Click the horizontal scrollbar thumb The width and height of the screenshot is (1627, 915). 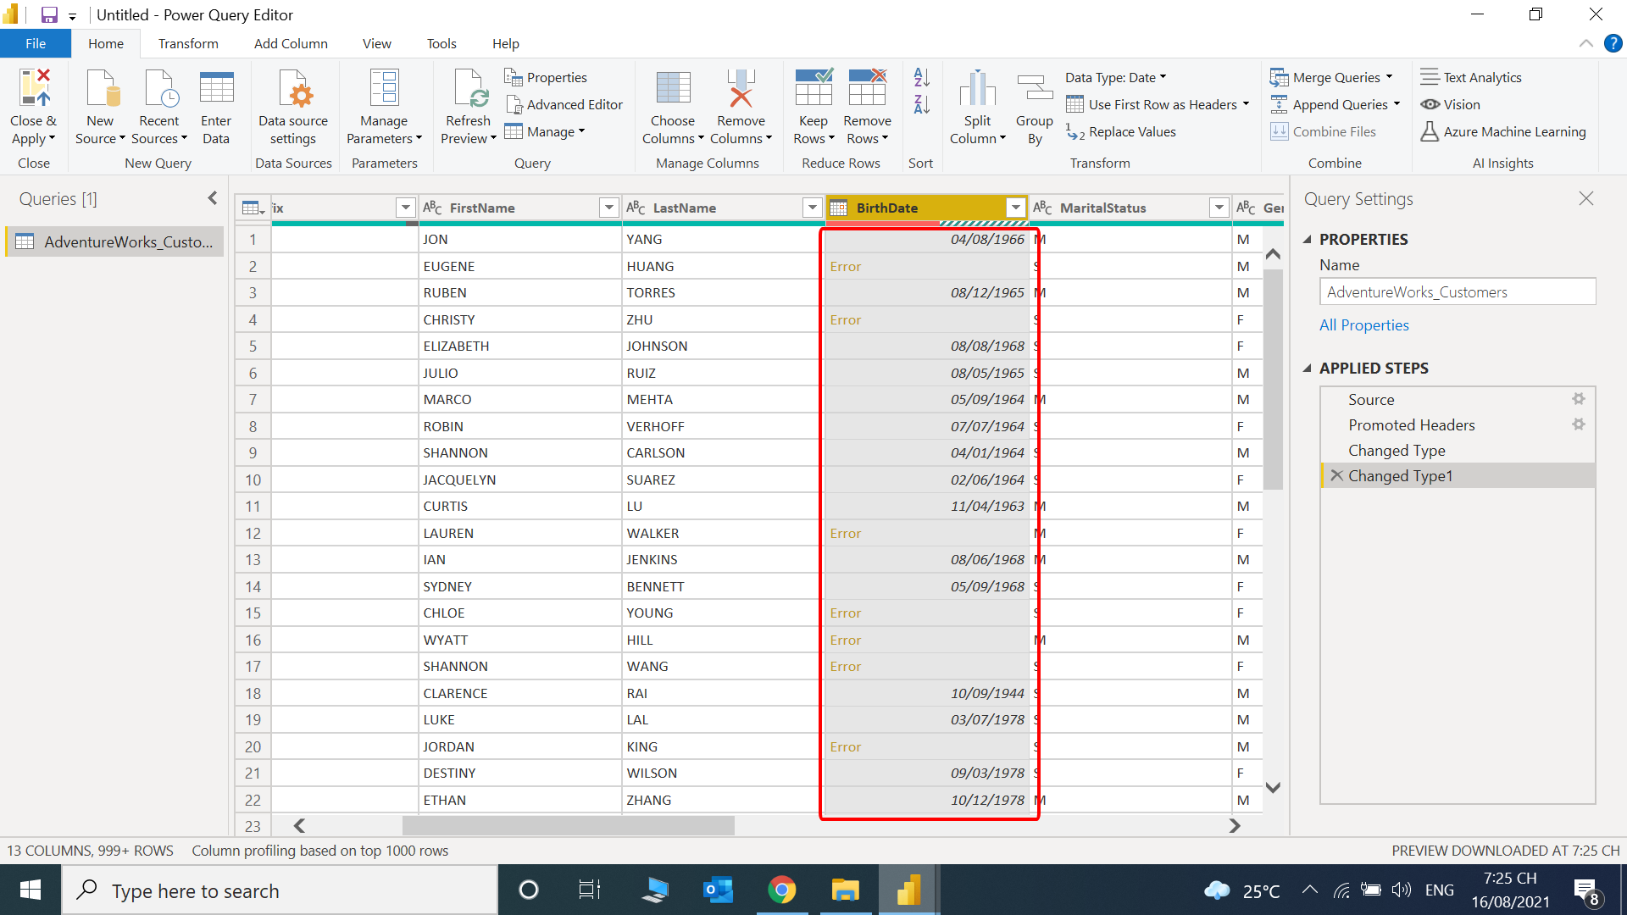(x=568, y=825)
